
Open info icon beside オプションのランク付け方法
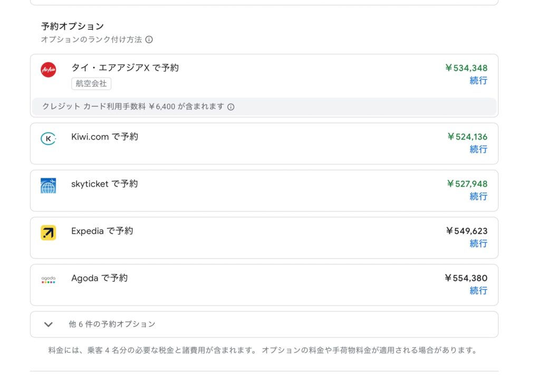[149, 40]
